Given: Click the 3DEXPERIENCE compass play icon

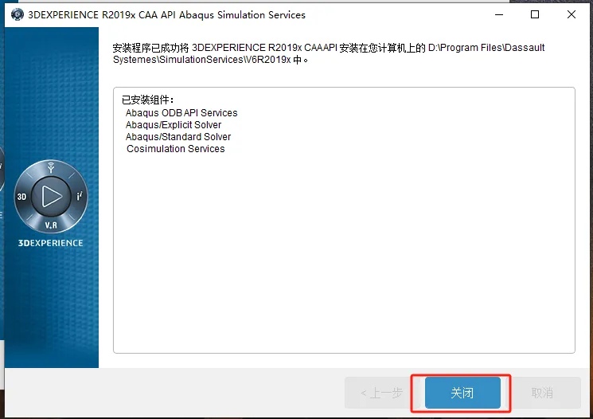Looking at the screenshot, I should (51, 197).
